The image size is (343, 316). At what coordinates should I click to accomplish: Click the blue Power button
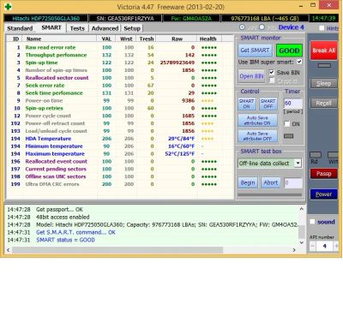323,194
